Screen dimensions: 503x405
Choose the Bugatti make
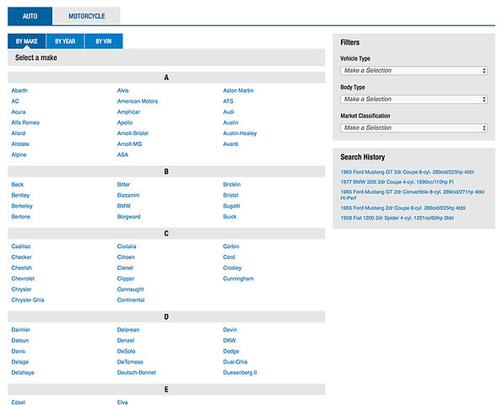[231, 206]
